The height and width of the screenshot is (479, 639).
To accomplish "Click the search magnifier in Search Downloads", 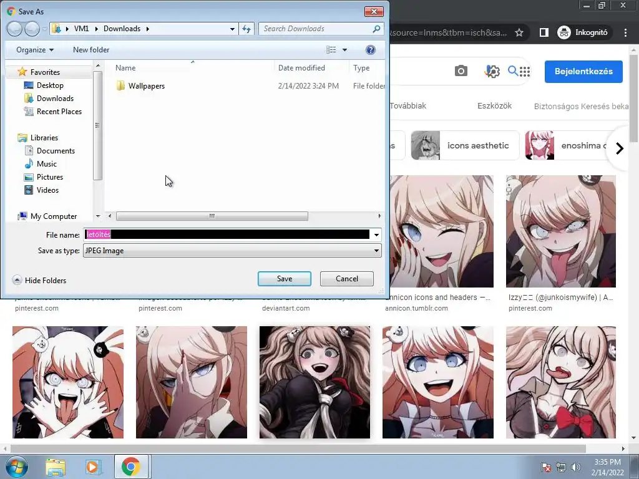I will 376,29.
